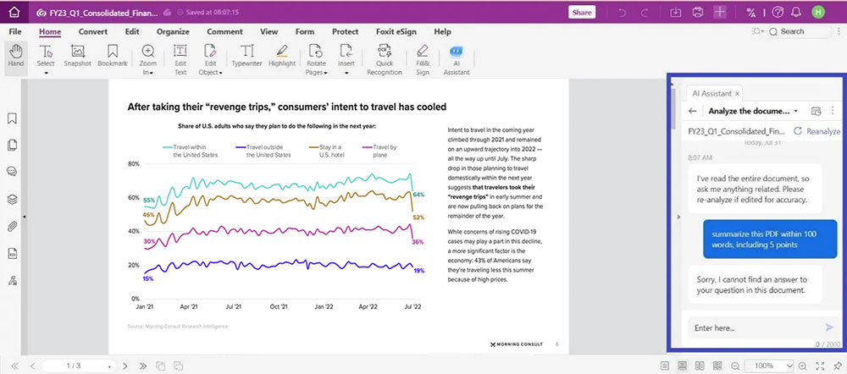847x374 pixels.
Task: Switch to the Protect tab
Action: coord(345,31)
